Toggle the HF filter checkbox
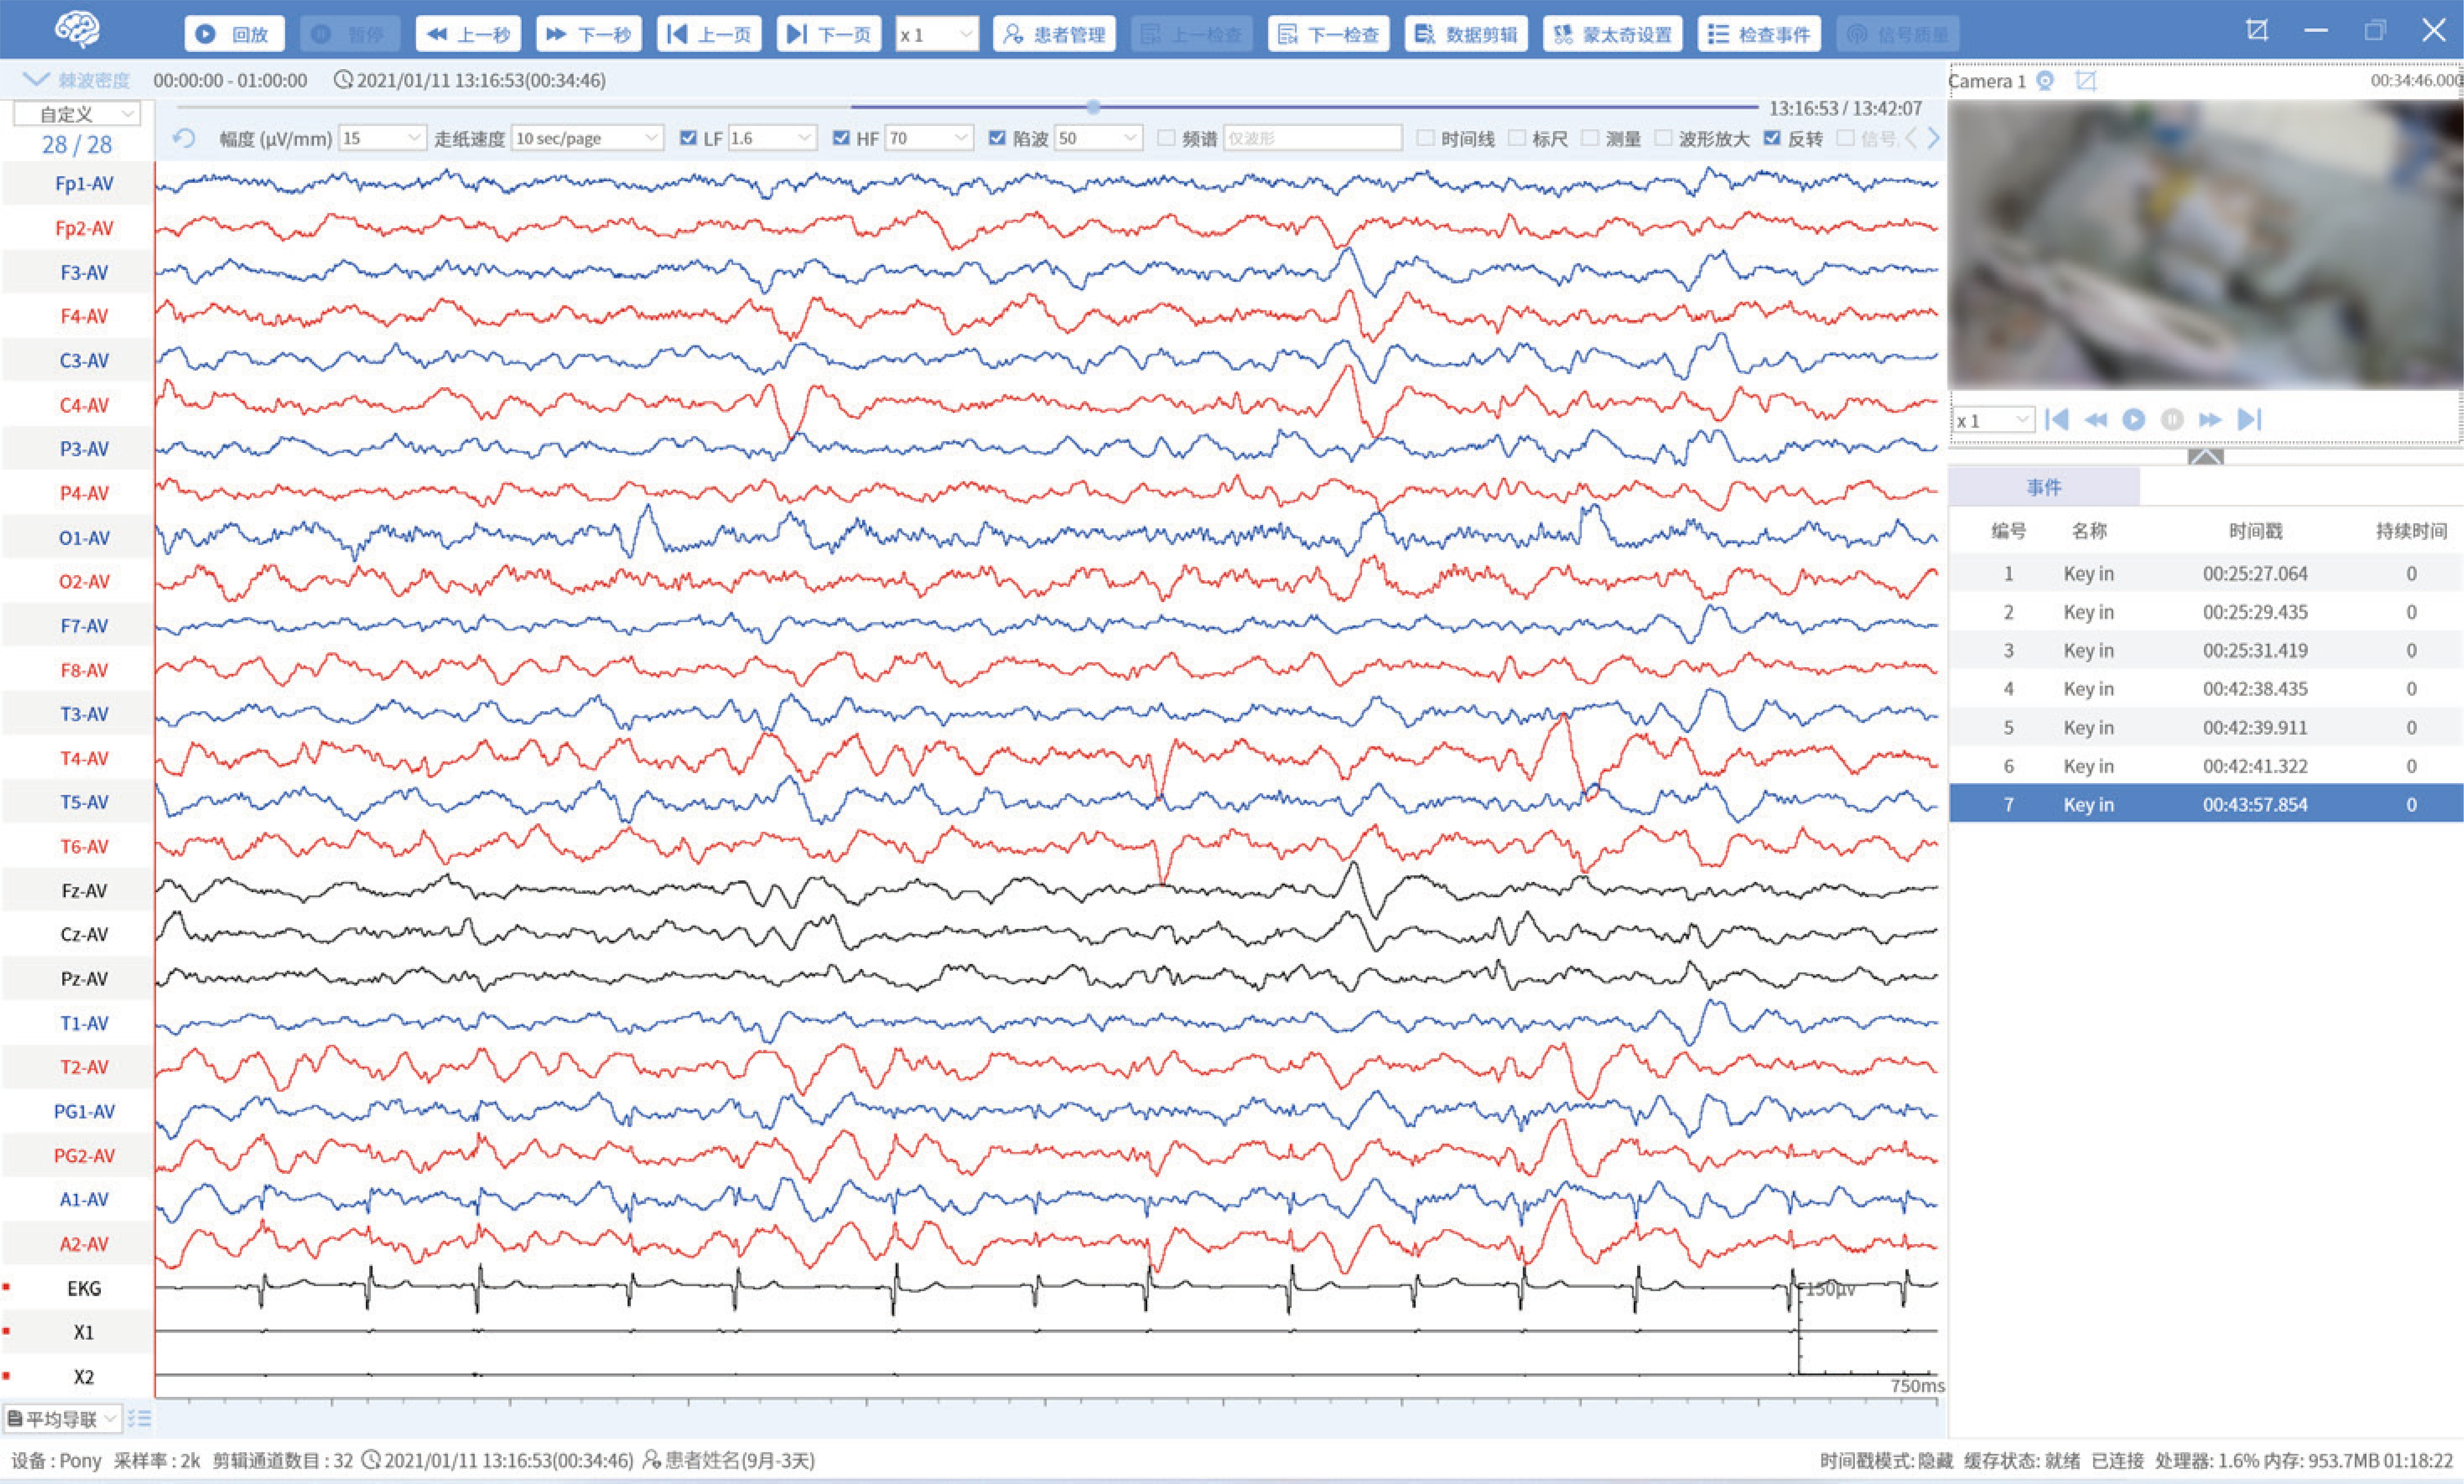This screenshot has height=1484, width=2464. click(x=841, y=138)
